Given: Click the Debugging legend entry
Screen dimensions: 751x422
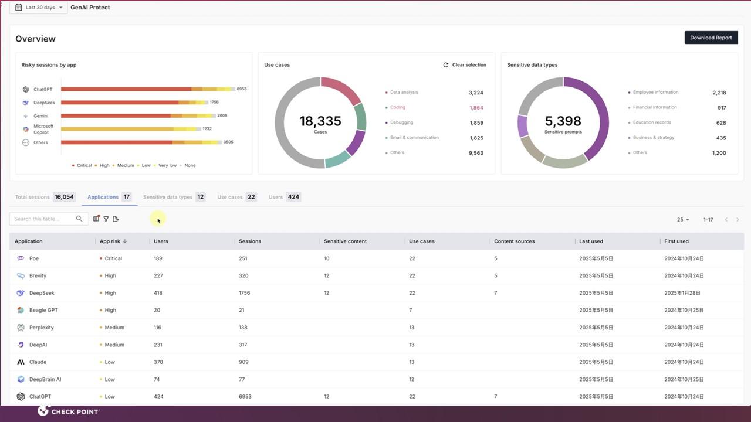Looking at the screenshot, I should (401, 122).
